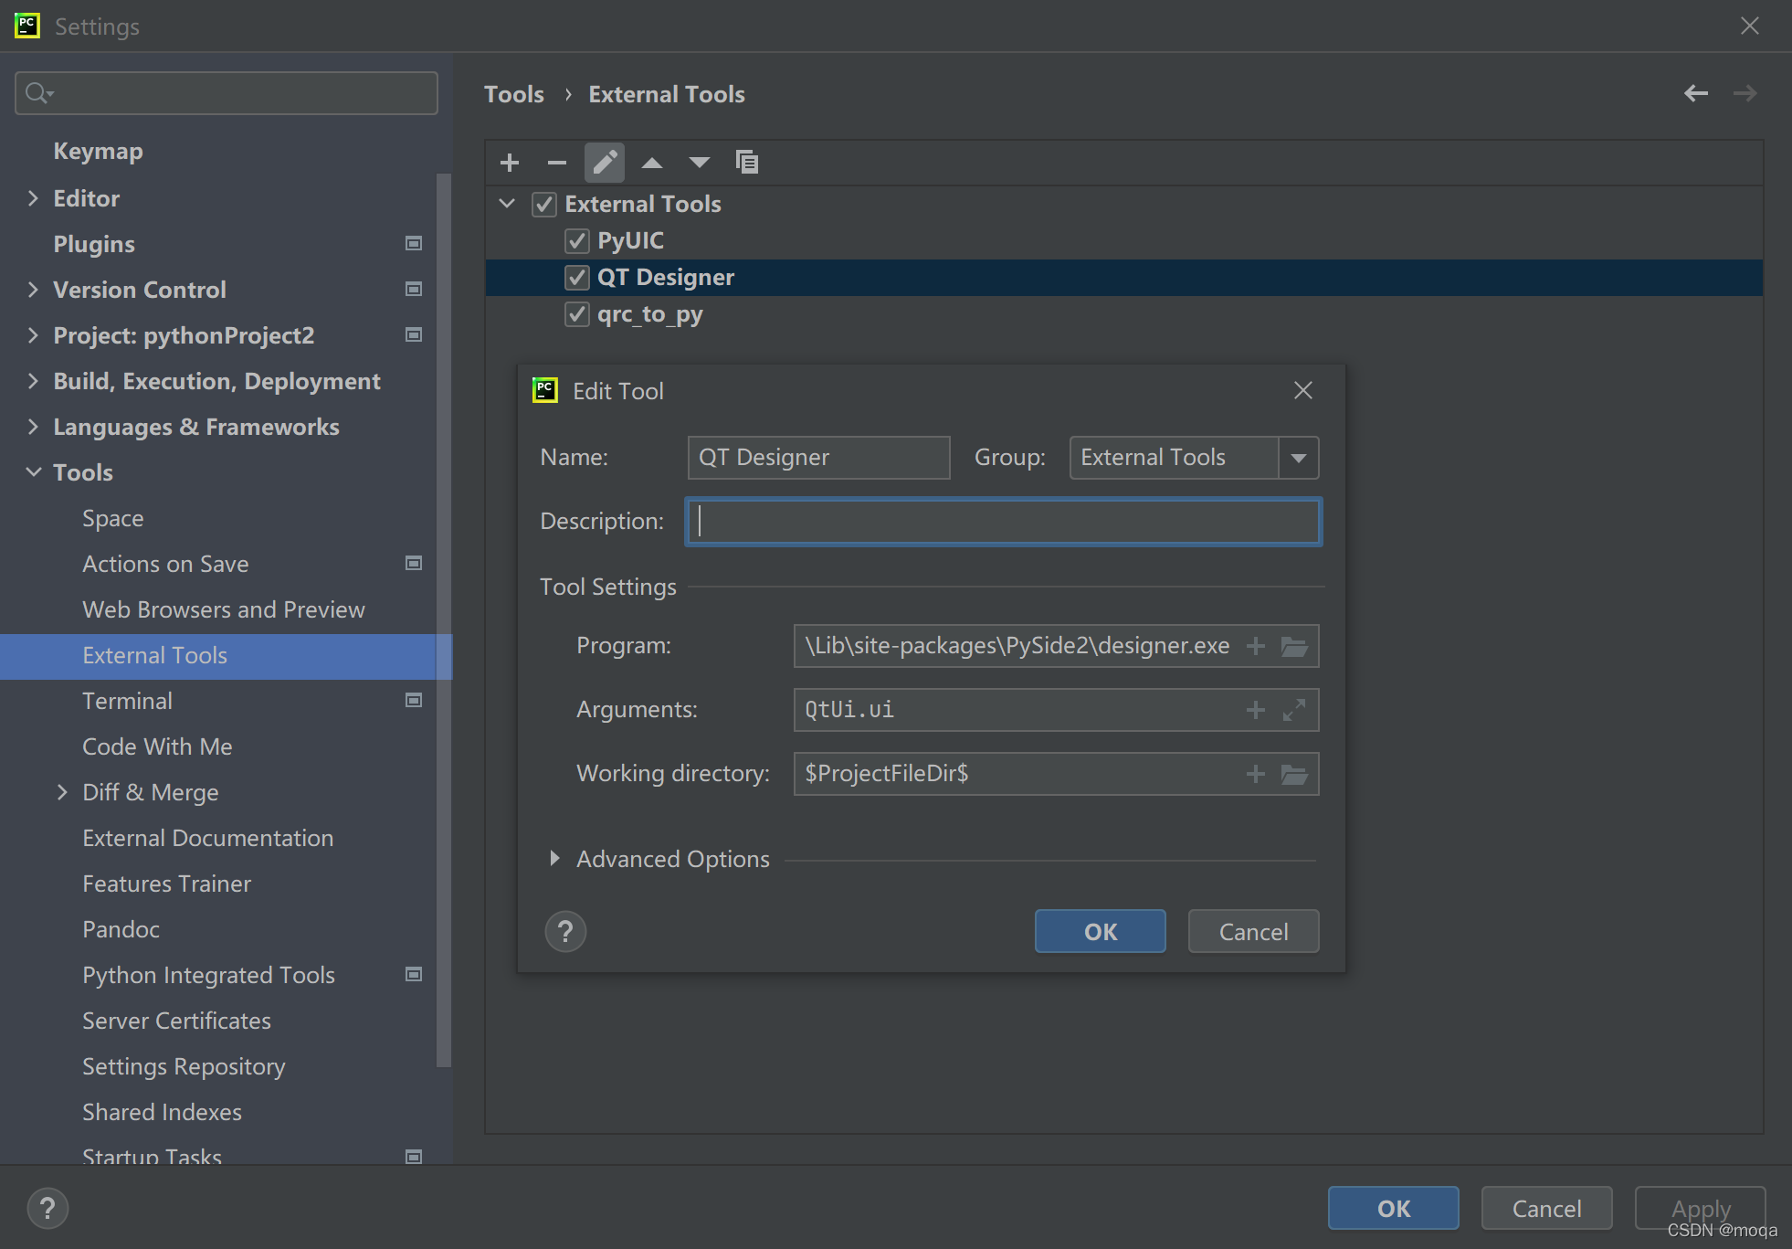Screen dimensions: 1792x1249
Task: Remove selected tool with minus icon
Action: [x=557, y=163]
